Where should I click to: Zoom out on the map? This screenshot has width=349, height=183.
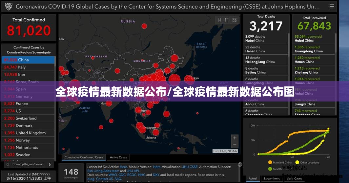tap(235, 144)
